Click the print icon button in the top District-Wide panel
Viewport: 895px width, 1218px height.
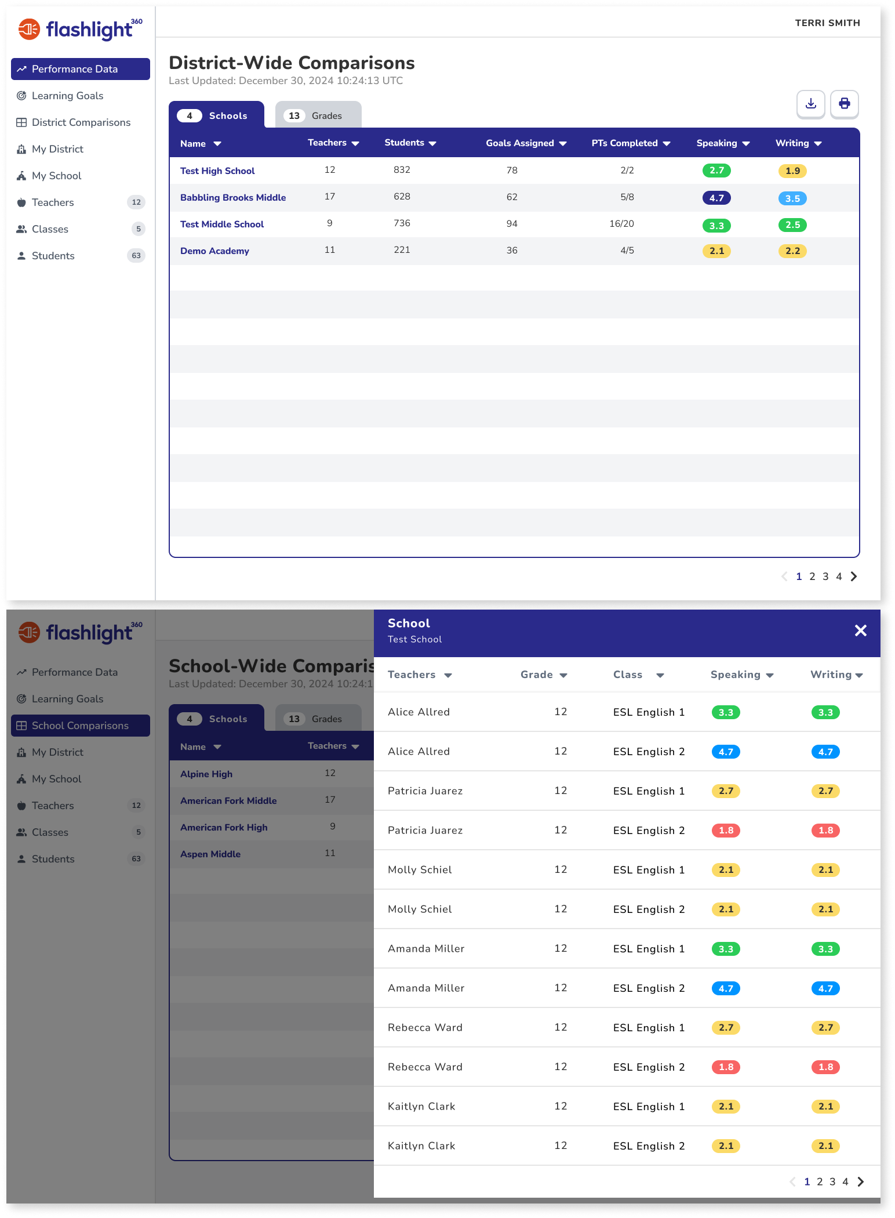pos(845,104)
